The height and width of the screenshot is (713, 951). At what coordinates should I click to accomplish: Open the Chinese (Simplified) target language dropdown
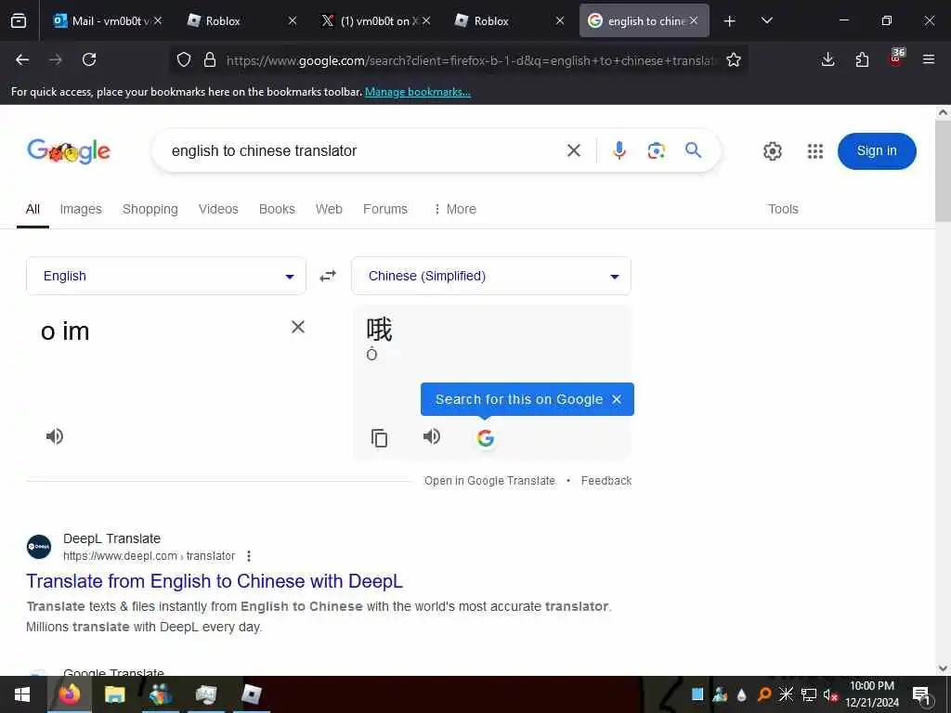[490, 276]
